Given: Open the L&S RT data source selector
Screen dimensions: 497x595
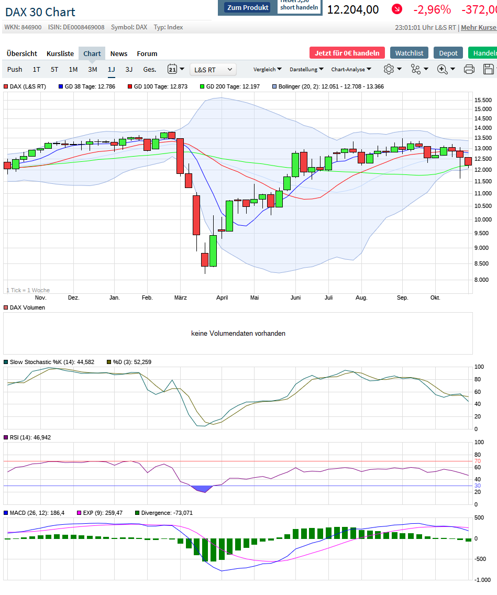Looking at the screenshot, I should [x=213, y=69].
